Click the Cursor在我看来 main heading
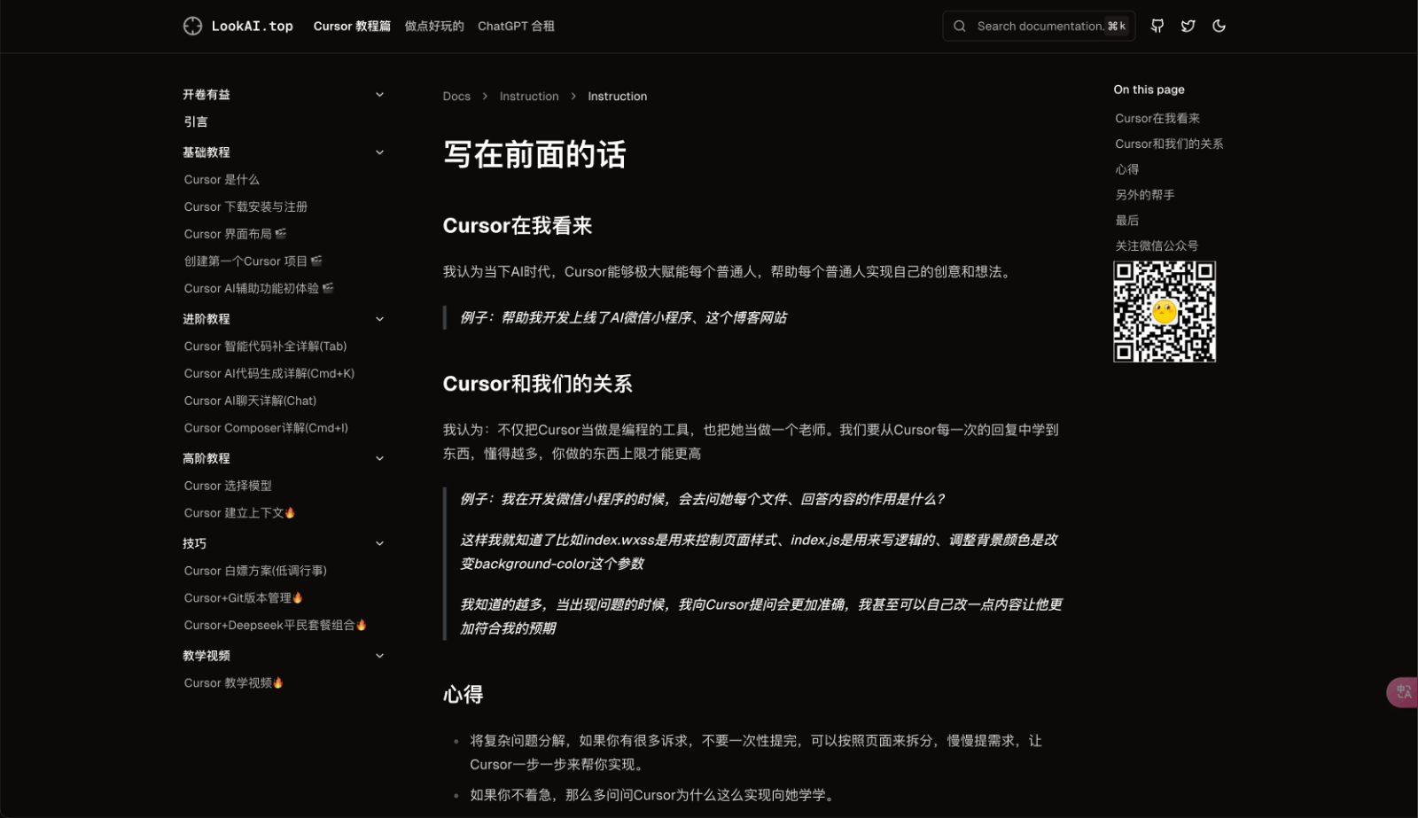 click(x=518, y=226)
